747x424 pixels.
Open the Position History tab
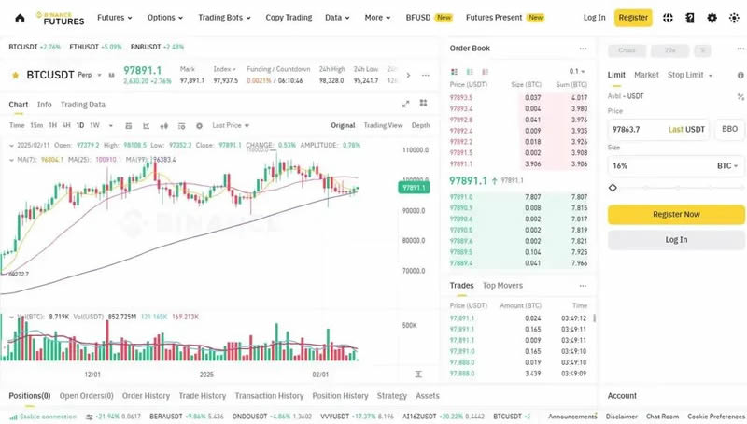(x=340, y=395)
